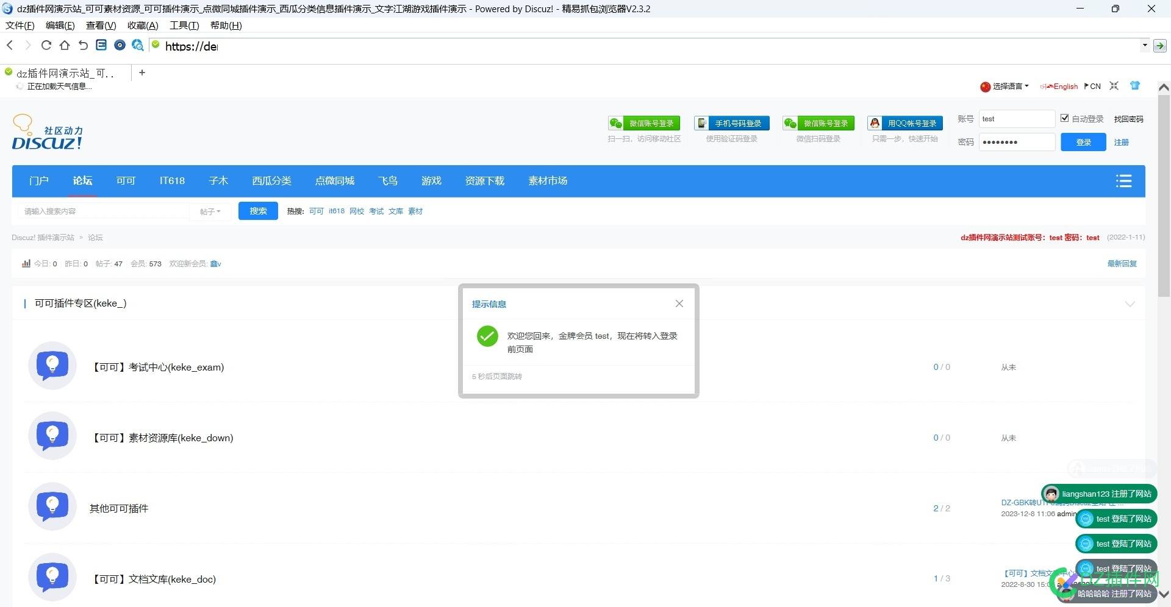The image size is (1171, 607).
Task: Click the 手机号码登录 button
Action: (732, 123)
